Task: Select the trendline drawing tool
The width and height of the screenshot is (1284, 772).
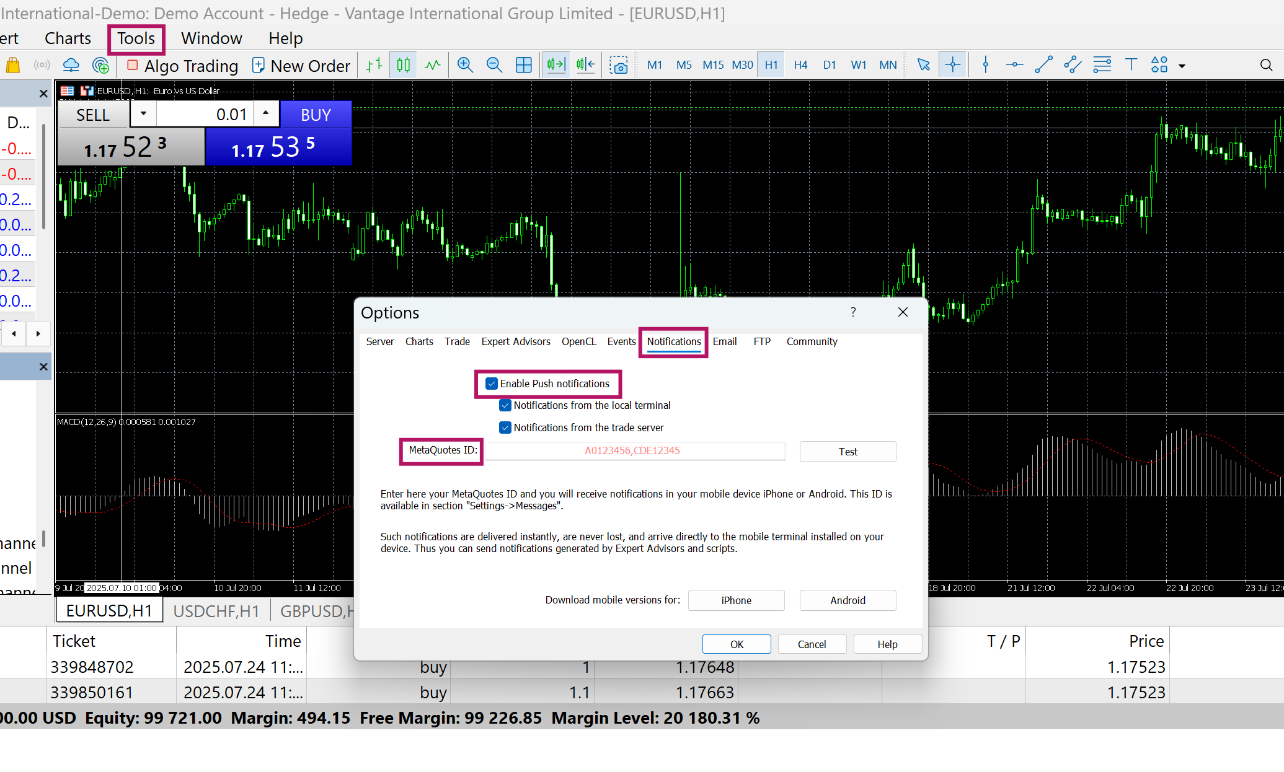Action: pos(1043,65)
